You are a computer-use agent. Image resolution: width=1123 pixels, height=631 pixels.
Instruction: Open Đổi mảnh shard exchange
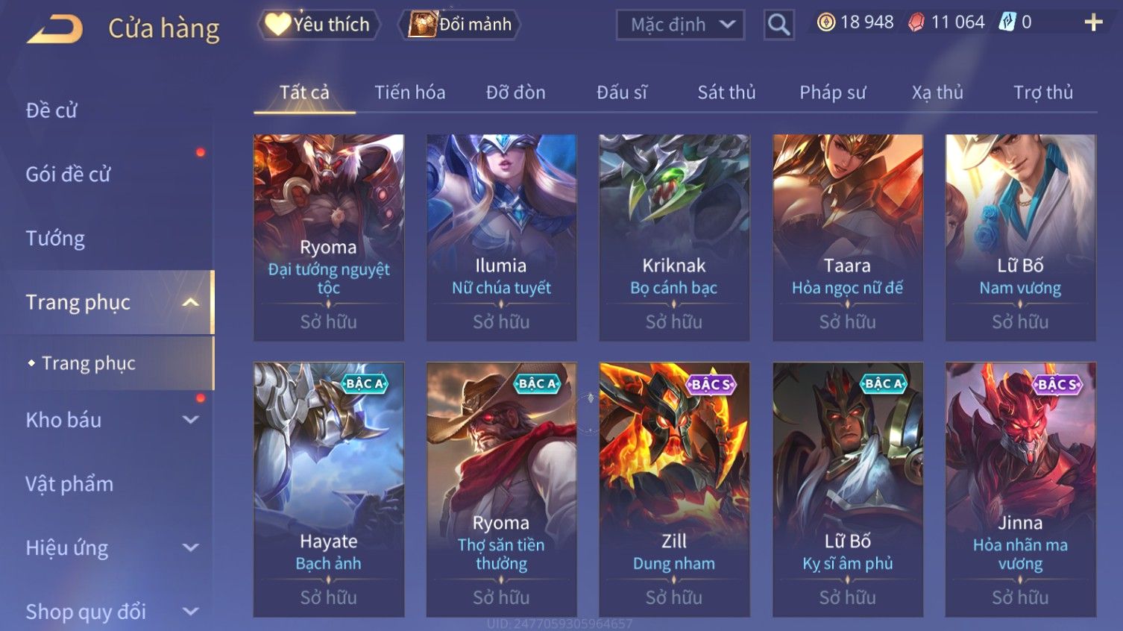459,25
